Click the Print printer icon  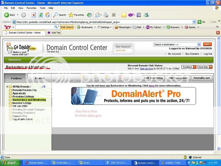pos(106,15)
